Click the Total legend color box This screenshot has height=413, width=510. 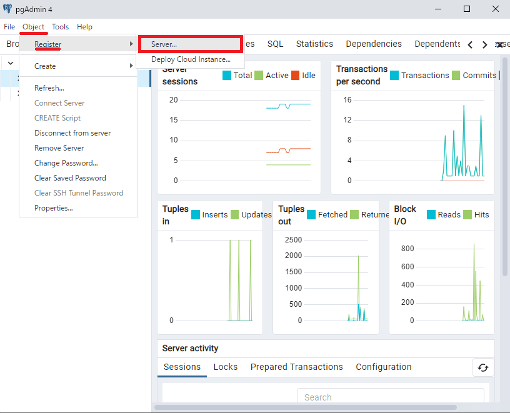(227, 76)
